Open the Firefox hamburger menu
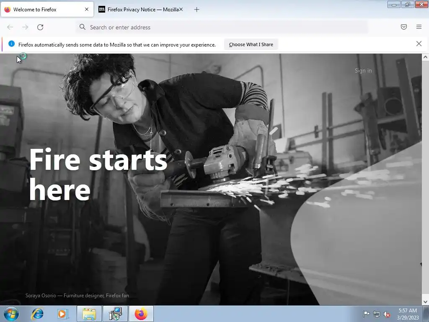 coord(419,27)
